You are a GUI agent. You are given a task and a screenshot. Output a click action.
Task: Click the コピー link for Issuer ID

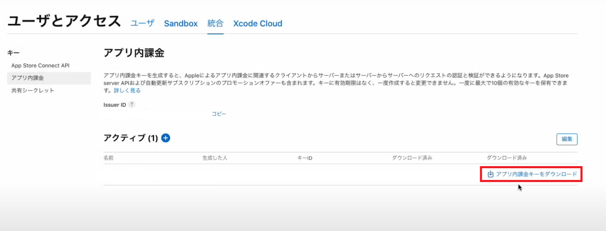pos(219,114)
